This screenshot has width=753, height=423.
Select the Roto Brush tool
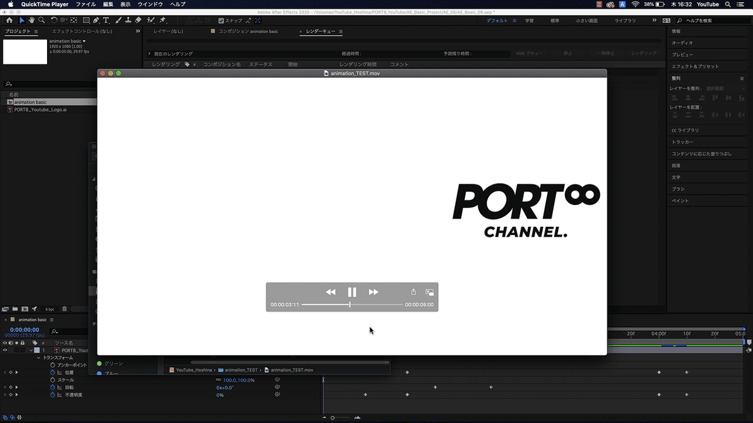click(151, 20)
